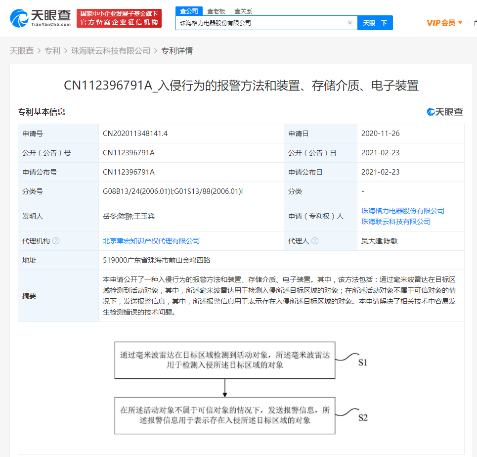Select inventors text 岳冬;陈翀;王玉宾

129,216
